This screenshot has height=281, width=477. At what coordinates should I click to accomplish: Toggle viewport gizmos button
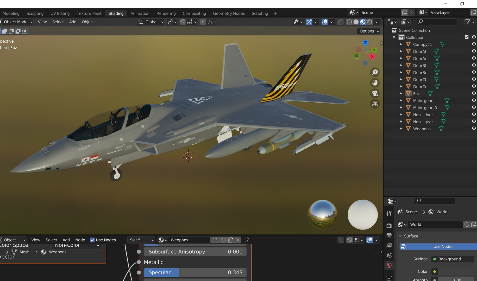(309, 22)
